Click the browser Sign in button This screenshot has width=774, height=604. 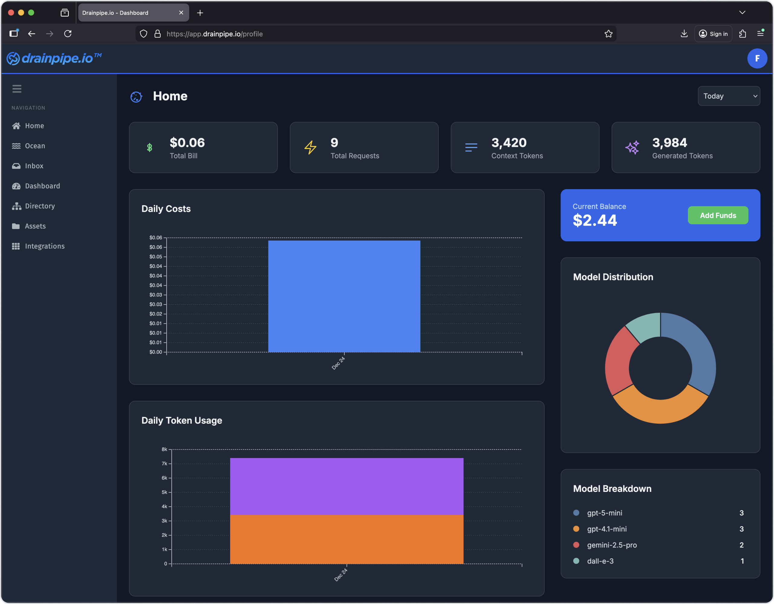(x=713, y=34)
